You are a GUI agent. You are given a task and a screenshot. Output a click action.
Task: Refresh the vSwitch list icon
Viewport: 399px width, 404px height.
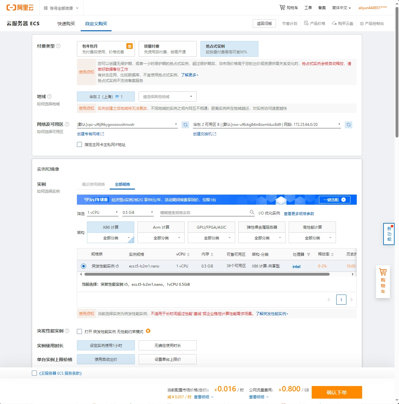pos(348,125)
